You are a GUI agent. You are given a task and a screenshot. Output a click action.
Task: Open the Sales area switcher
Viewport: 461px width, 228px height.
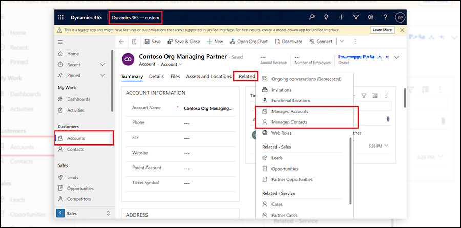(85, 213)
